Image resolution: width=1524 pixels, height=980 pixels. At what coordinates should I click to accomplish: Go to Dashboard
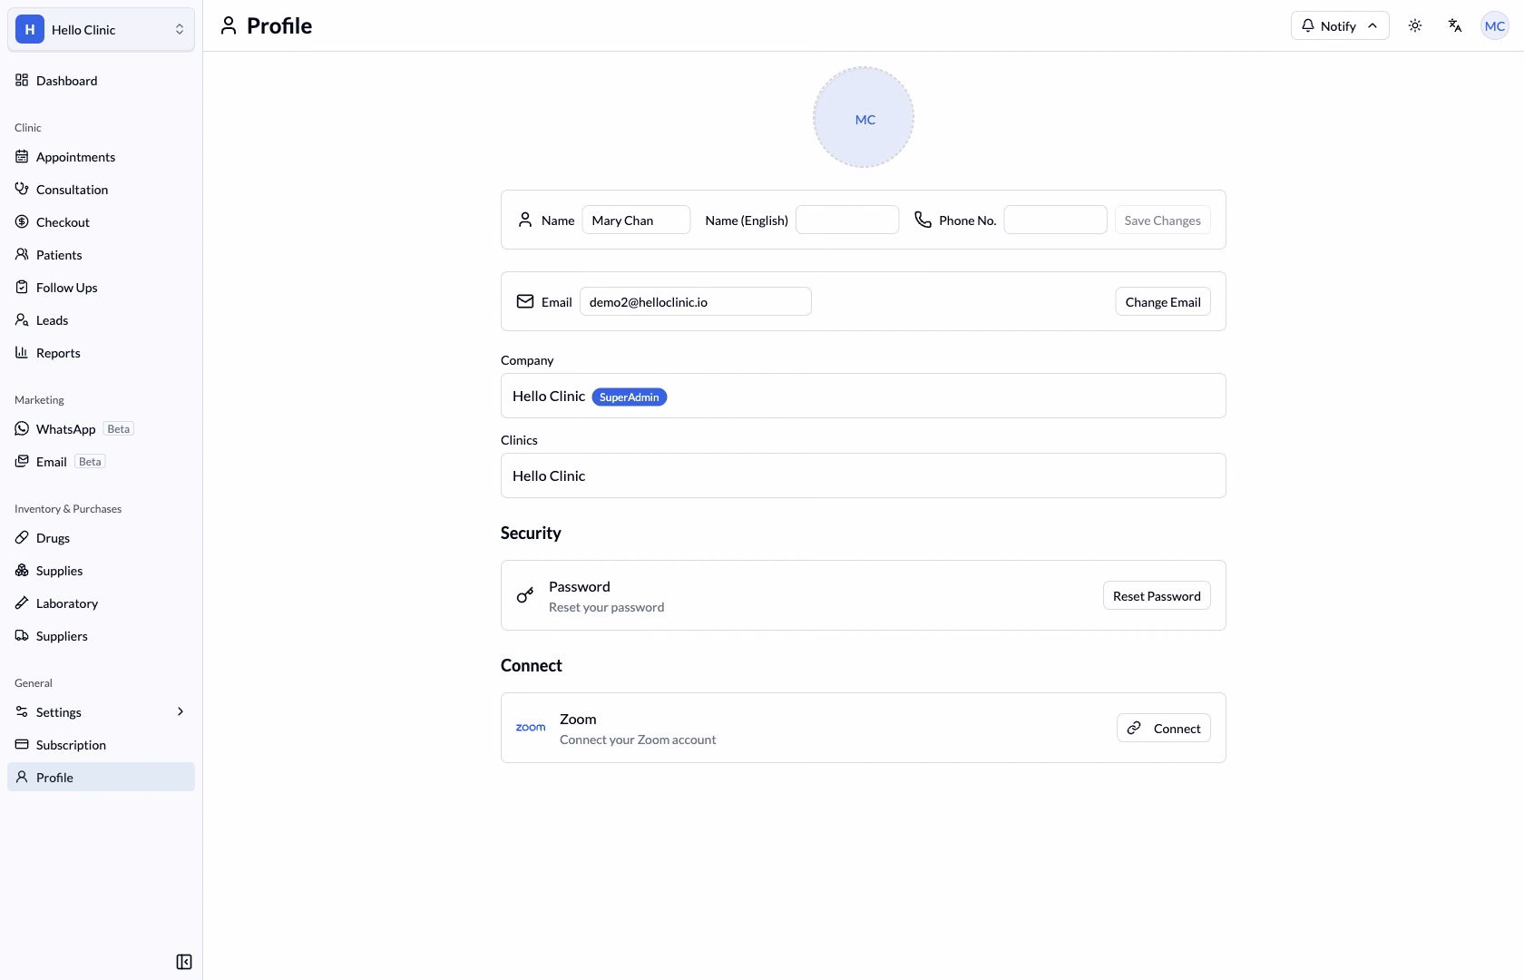click(101, 80)
